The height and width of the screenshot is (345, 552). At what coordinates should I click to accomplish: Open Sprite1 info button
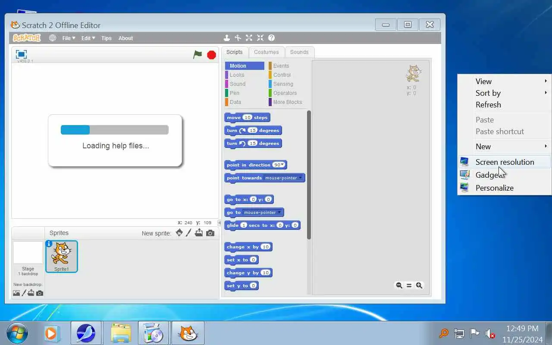click(49, 244)
